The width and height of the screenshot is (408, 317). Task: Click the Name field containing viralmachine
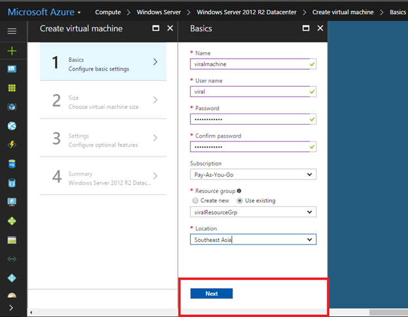pos(248,64)
